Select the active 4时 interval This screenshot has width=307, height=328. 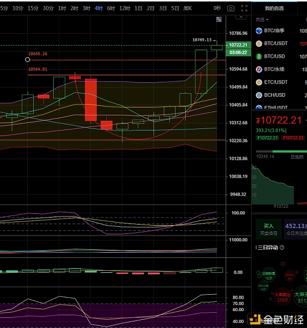[x=99, y=8]
